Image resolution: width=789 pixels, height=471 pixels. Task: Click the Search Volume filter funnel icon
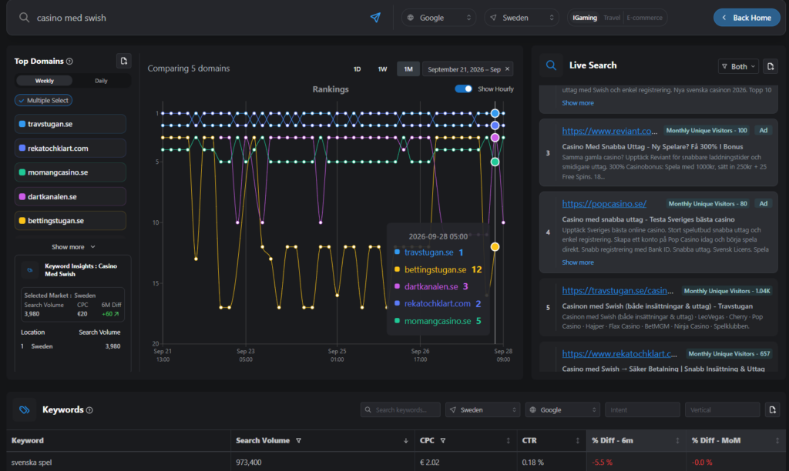coord(298,440)
